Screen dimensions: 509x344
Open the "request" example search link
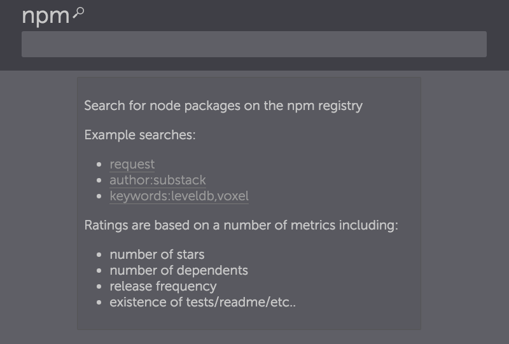[132, 165]
